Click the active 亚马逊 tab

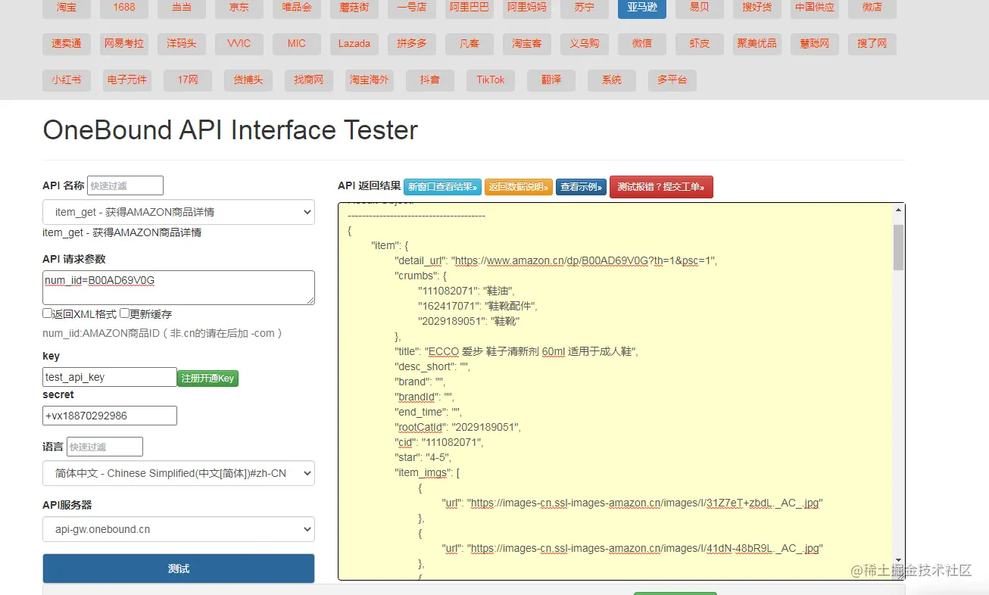click(x=642, y=7)
